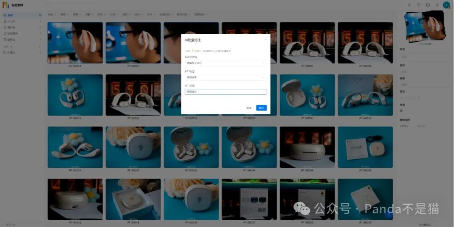
Task: Click the checkbox-square icon in the top-right toolbar
Action: pos(428,5)
